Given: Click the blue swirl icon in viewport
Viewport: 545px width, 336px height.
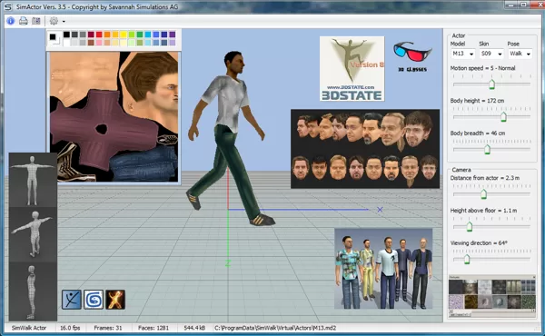Looking at the screenshot, I should coord(94,300).
